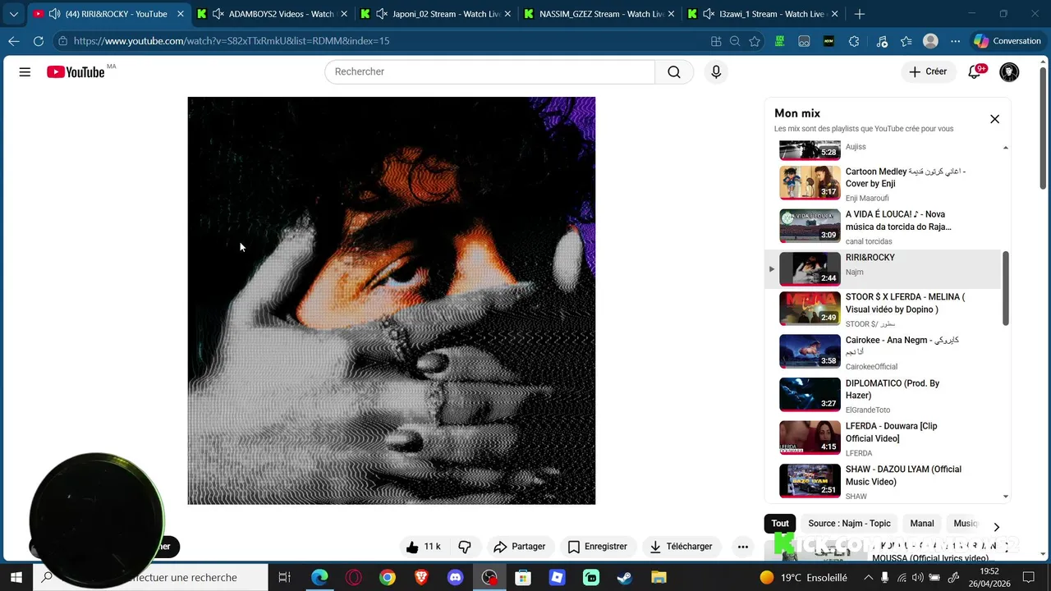The height and width of the screenshot is (591, 1051).
Task: Play Cartoon Medley cover by Enji
Action: tap(884, 183)
